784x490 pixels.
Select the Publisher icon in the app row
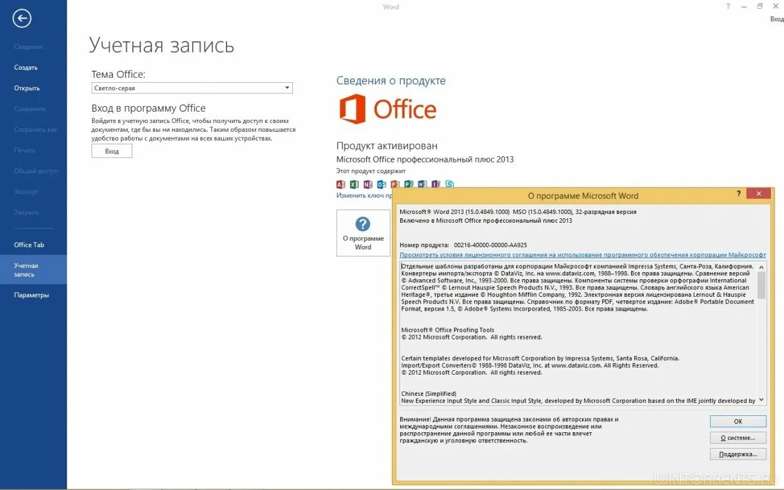pos(409,184)
